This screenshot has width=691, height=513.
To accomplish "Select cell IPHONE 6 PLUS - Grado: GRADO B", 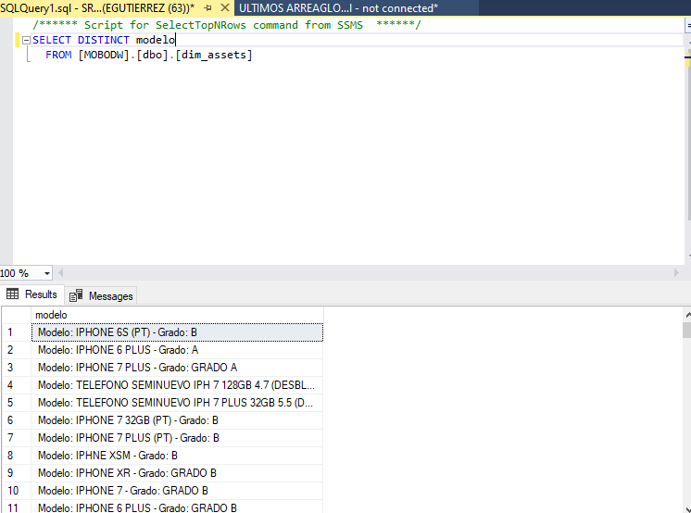I will 177,507.
